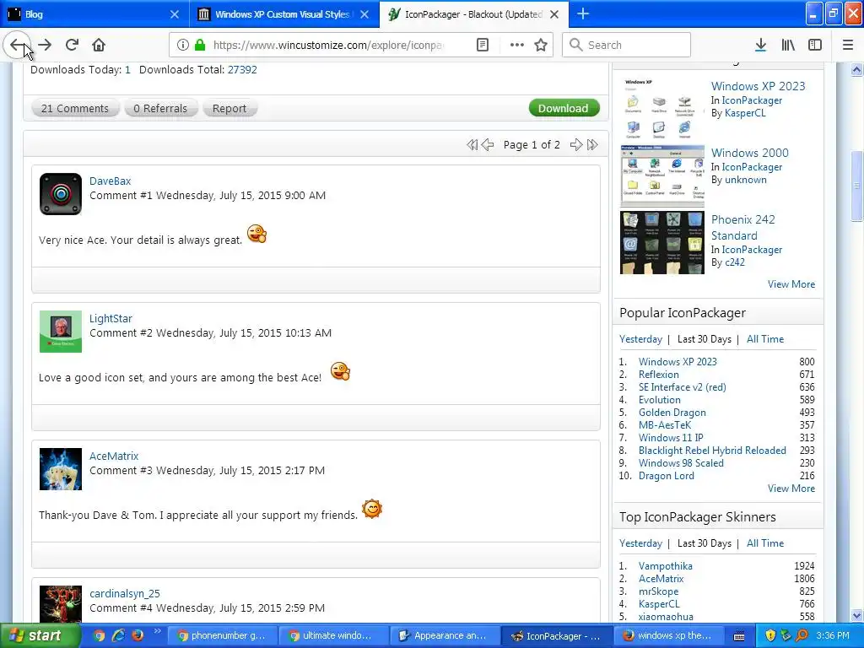
Task: Click the magnifier icon in system tray
Action: tap(802, 635)
